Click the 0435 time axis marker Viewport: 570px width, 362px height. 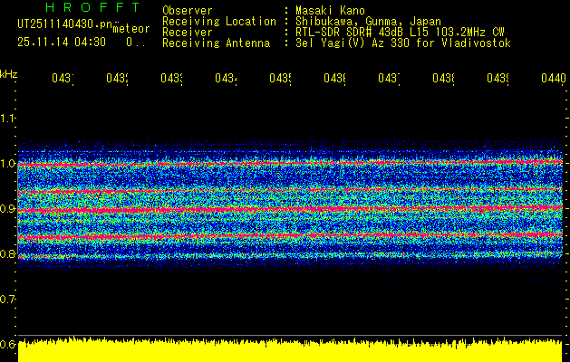click(x=280, y=78)
